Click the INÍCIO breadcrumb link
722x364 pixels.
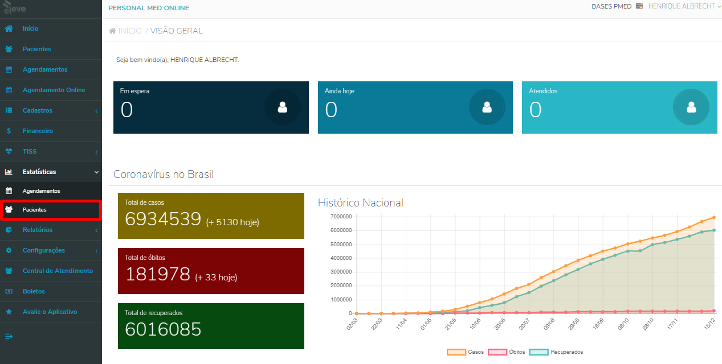pos(130,31)
